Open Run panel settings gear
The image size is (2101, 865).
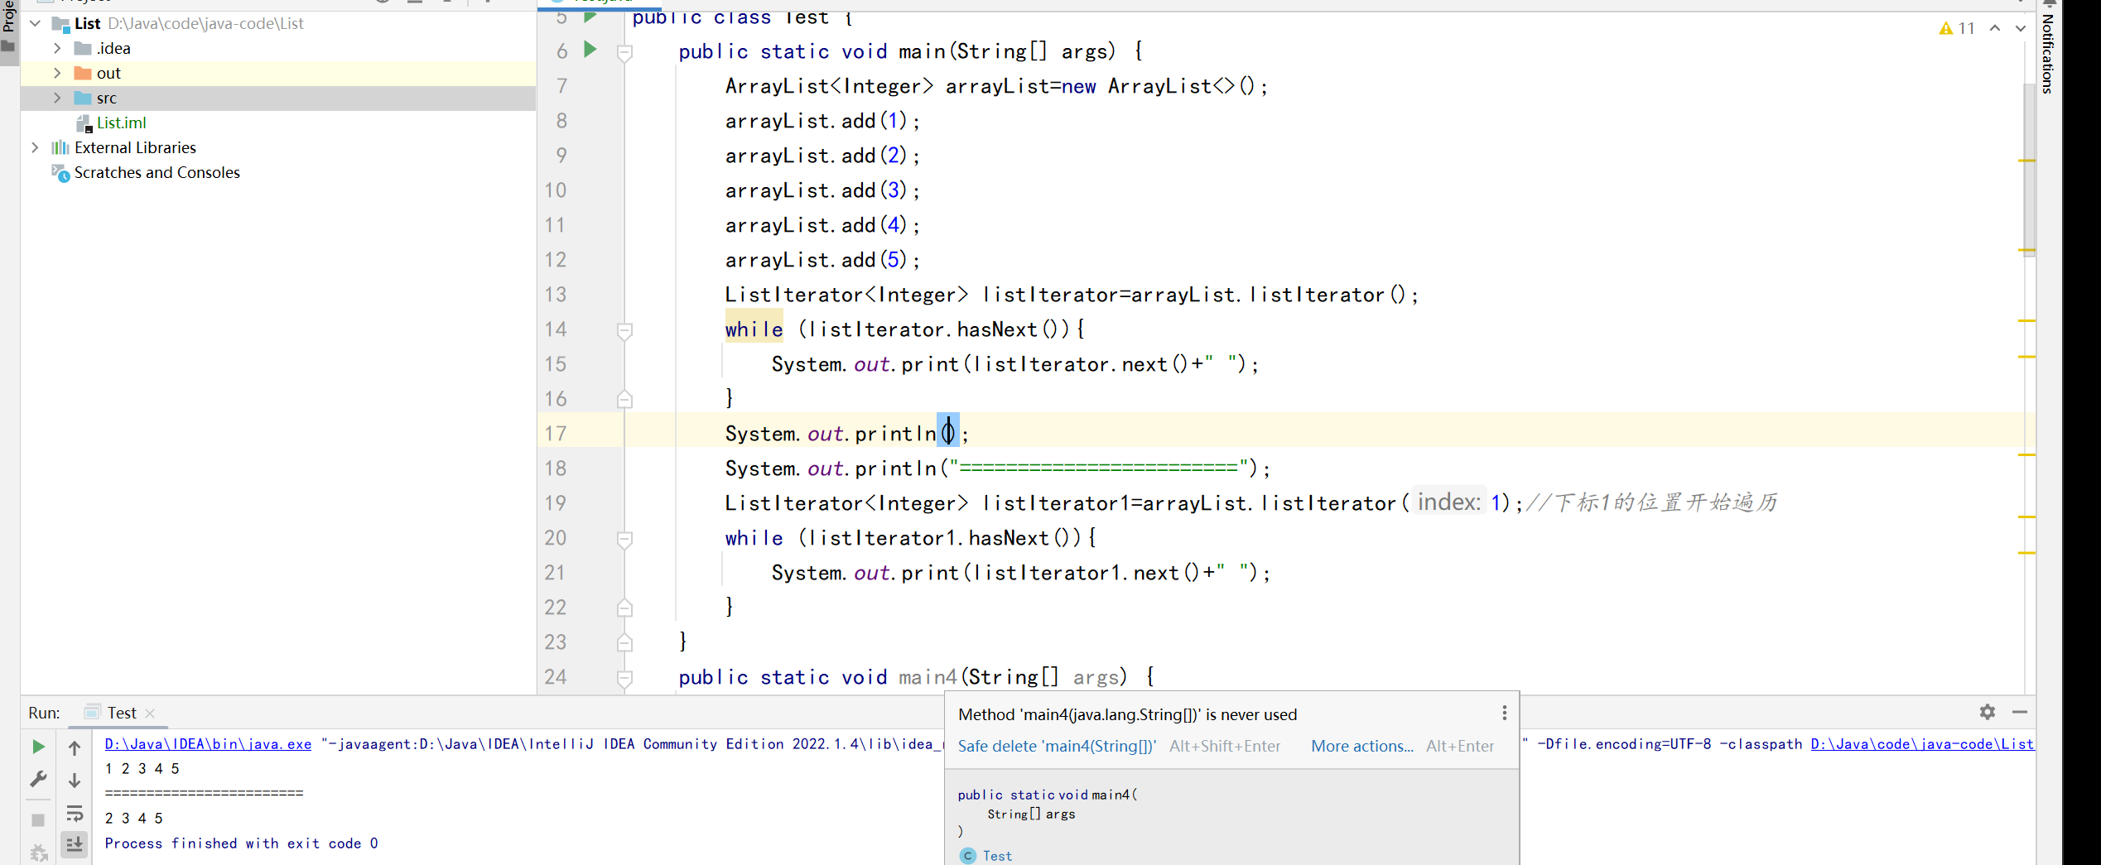[x=1987, y=712]
